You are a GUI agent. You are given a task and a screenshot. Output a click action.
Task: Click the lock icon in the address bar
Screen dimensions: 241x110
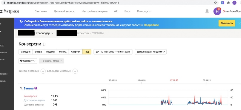point(4,3)
